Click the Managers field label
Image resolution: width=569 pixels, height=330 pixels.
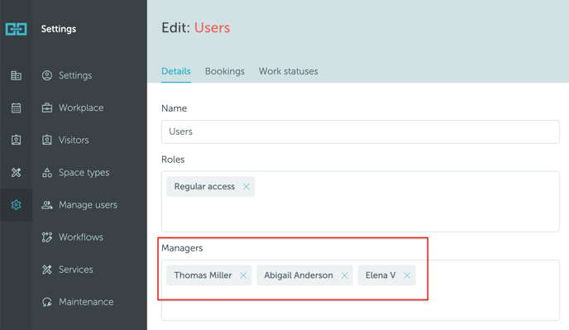(x=182, y=248)
